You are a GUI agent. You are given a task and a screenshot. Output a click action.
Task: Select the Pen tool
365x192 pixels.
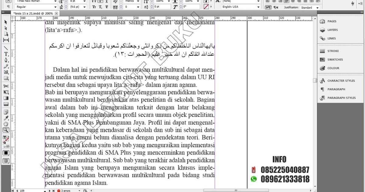coord(6,60)
